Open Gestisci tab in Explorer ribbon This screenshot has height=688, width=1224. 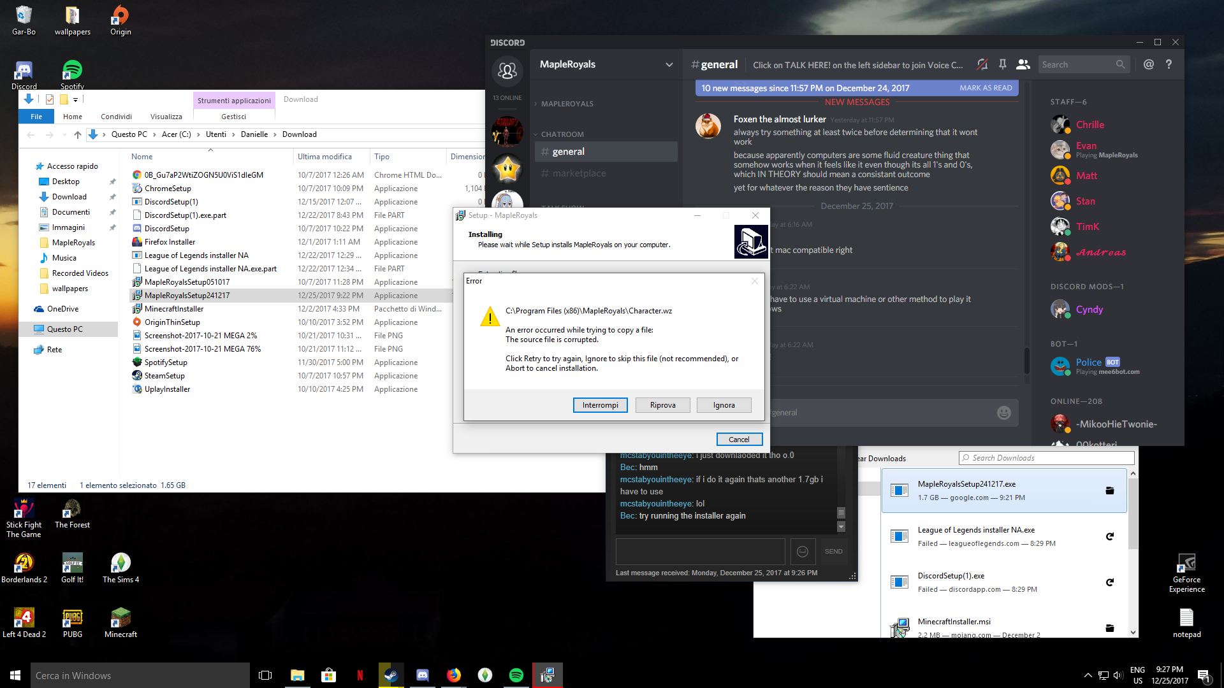click(233, 117)
